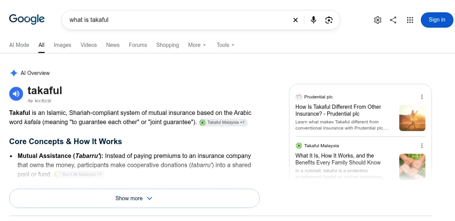Open options menu for Takaful Malaysia result
This screenshot has width=455, height=221.
422,146
